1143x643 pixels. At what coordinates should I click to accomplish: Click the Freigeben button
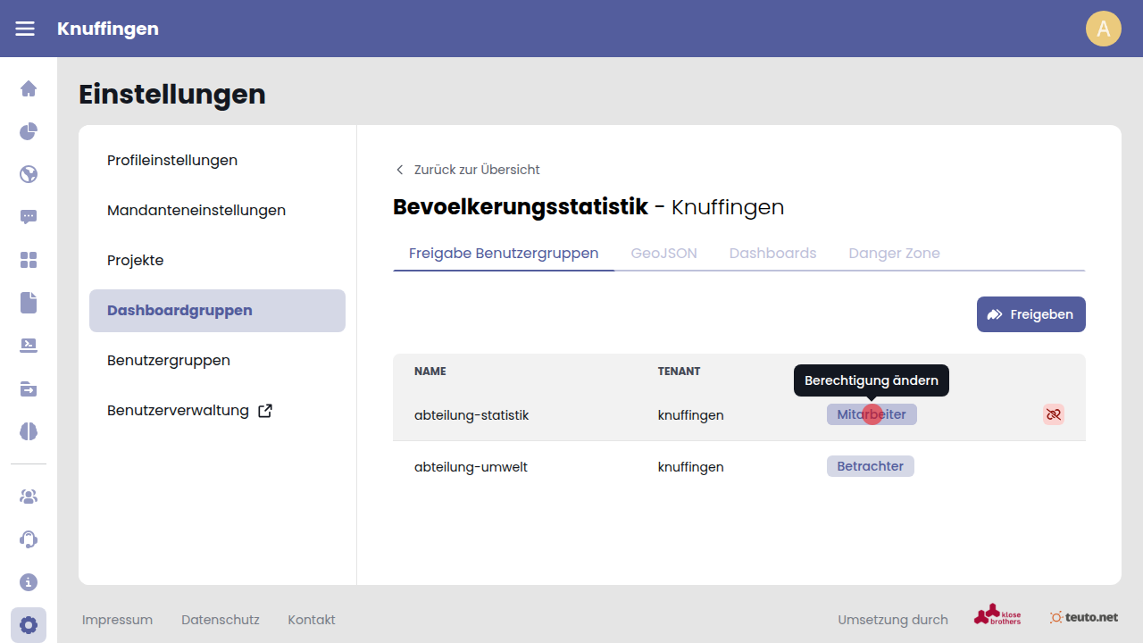tap(1030, 314)
